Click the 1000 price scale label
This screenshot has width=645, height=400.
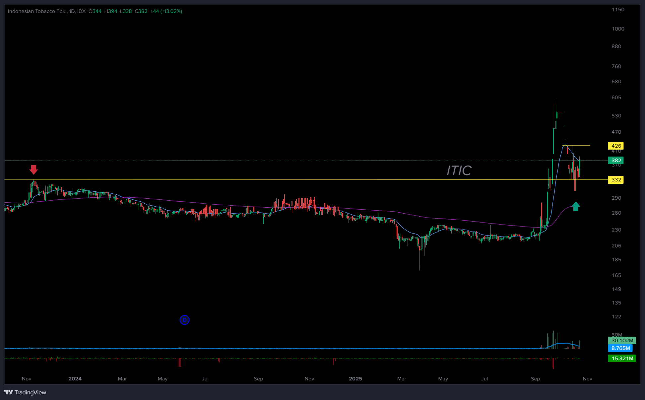point(618,29)
